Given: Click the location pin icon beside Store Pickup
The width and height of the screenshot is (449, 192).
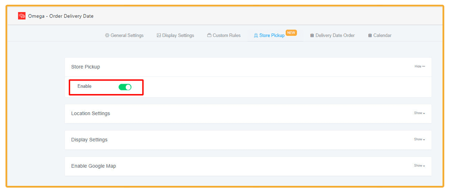Looking at the screenshot, I should coord(256,35).
